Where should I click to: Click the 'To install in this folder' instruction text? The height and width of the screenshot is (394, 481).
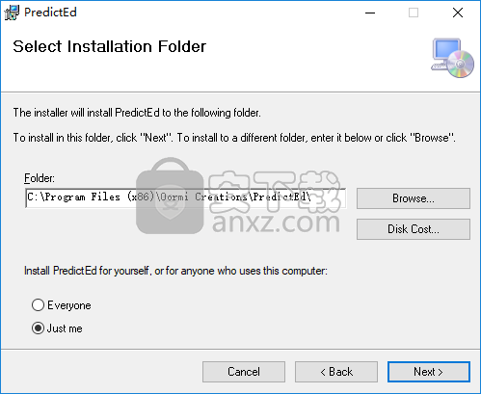pos(234,138)
